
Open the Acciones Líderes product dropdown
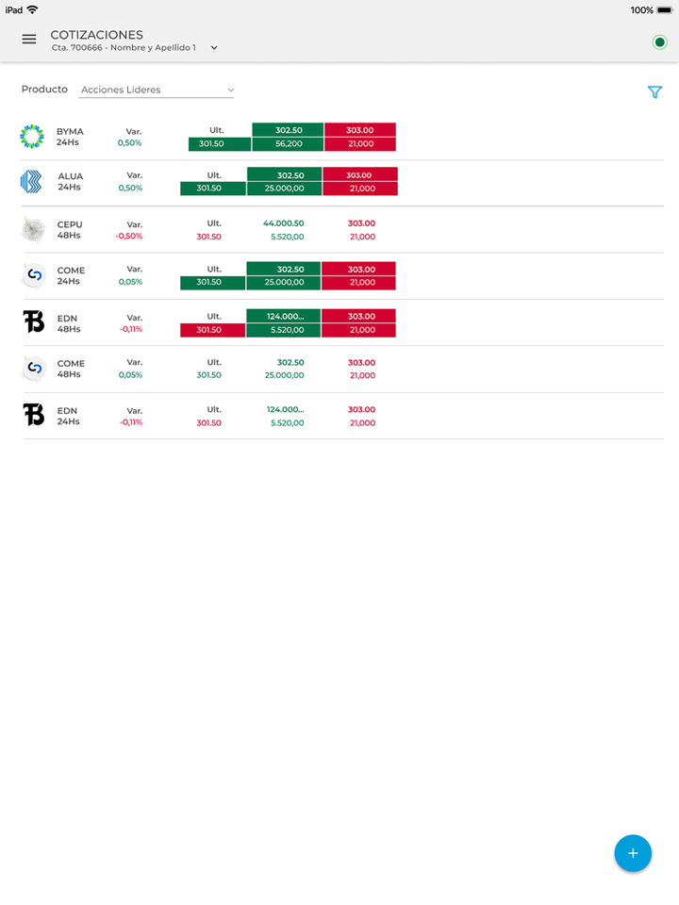click(x=157, y=90)
